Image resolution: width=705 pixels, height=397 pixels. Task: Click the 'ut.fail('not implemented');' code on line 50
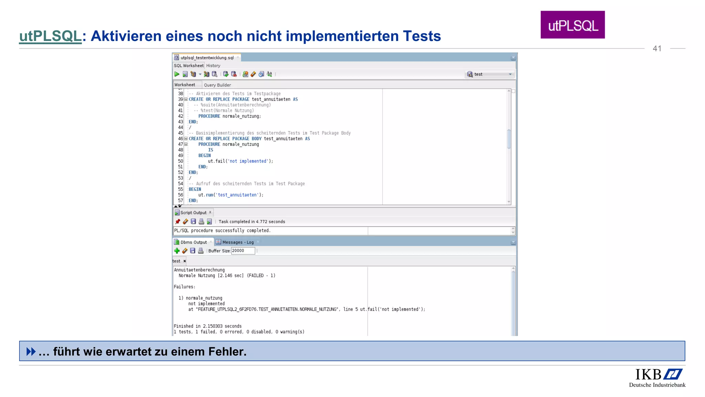[x=240, y=161]
